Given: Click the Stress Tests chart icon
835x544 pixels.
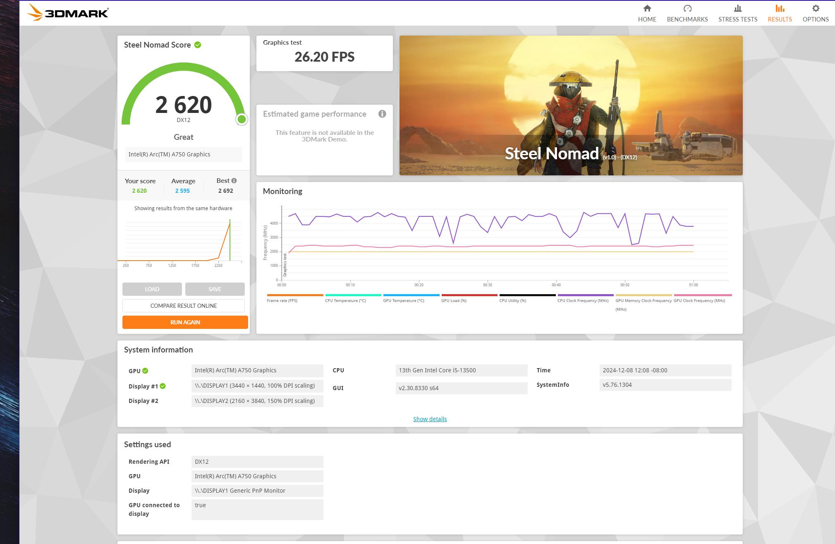Looking at the screenshot, I should pyautogui.click(x=738, y=8).
